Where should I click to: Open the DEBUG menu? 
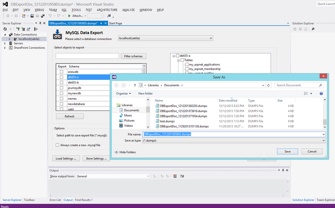click(x=39, y=10)
